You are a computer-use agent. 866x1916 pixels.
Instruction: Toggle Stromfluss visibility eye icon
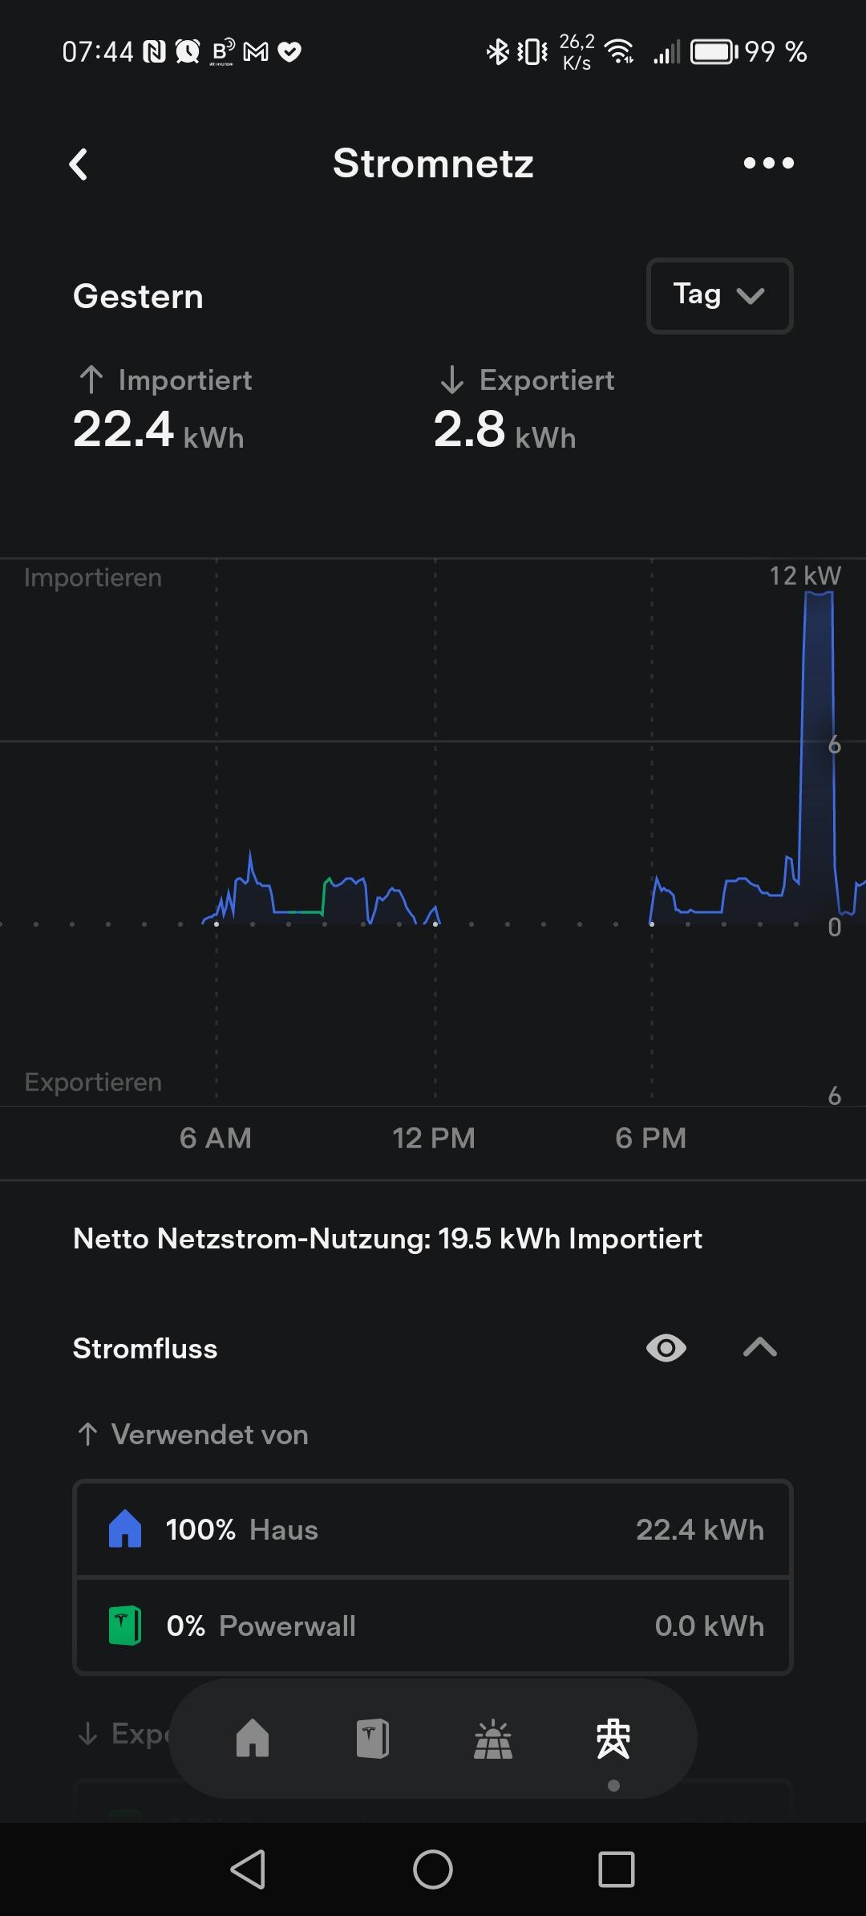pyautogui.click(x=666, y=1348)
